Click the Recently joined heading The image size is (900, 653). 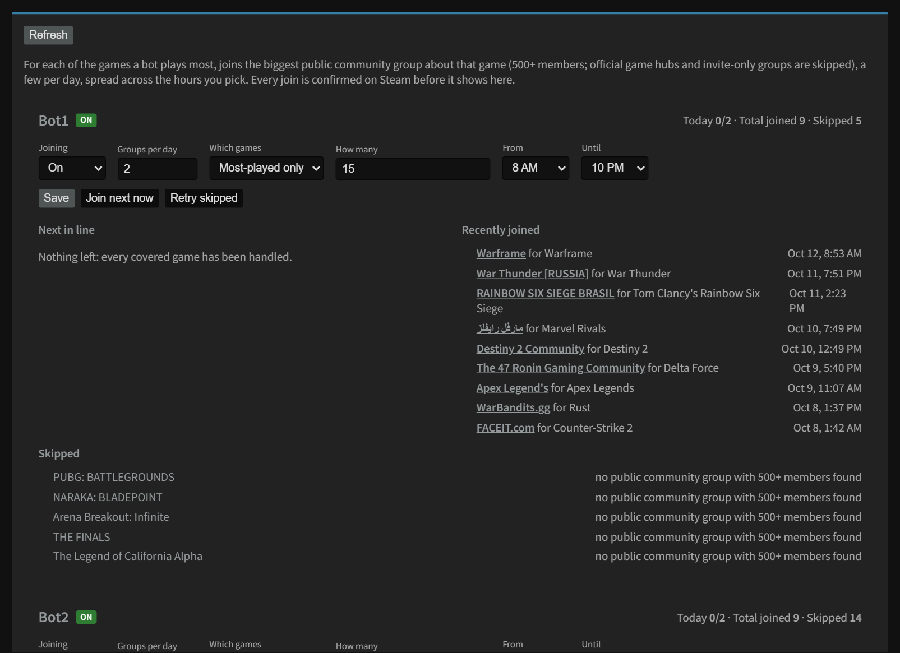pyautogui.click(x=501, y=230)
